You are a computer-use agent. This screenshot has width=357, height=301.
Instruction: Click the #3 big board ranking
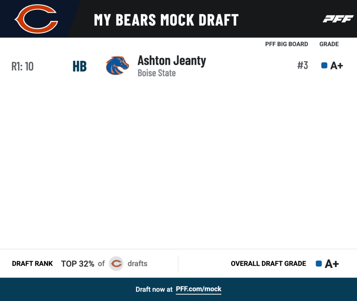(303, 65)
